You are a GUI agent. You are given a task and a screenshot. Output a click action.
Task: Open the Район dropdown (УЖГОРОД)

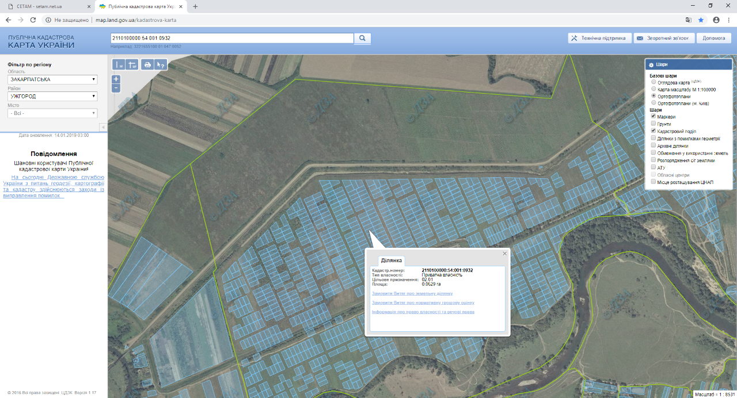52,96
